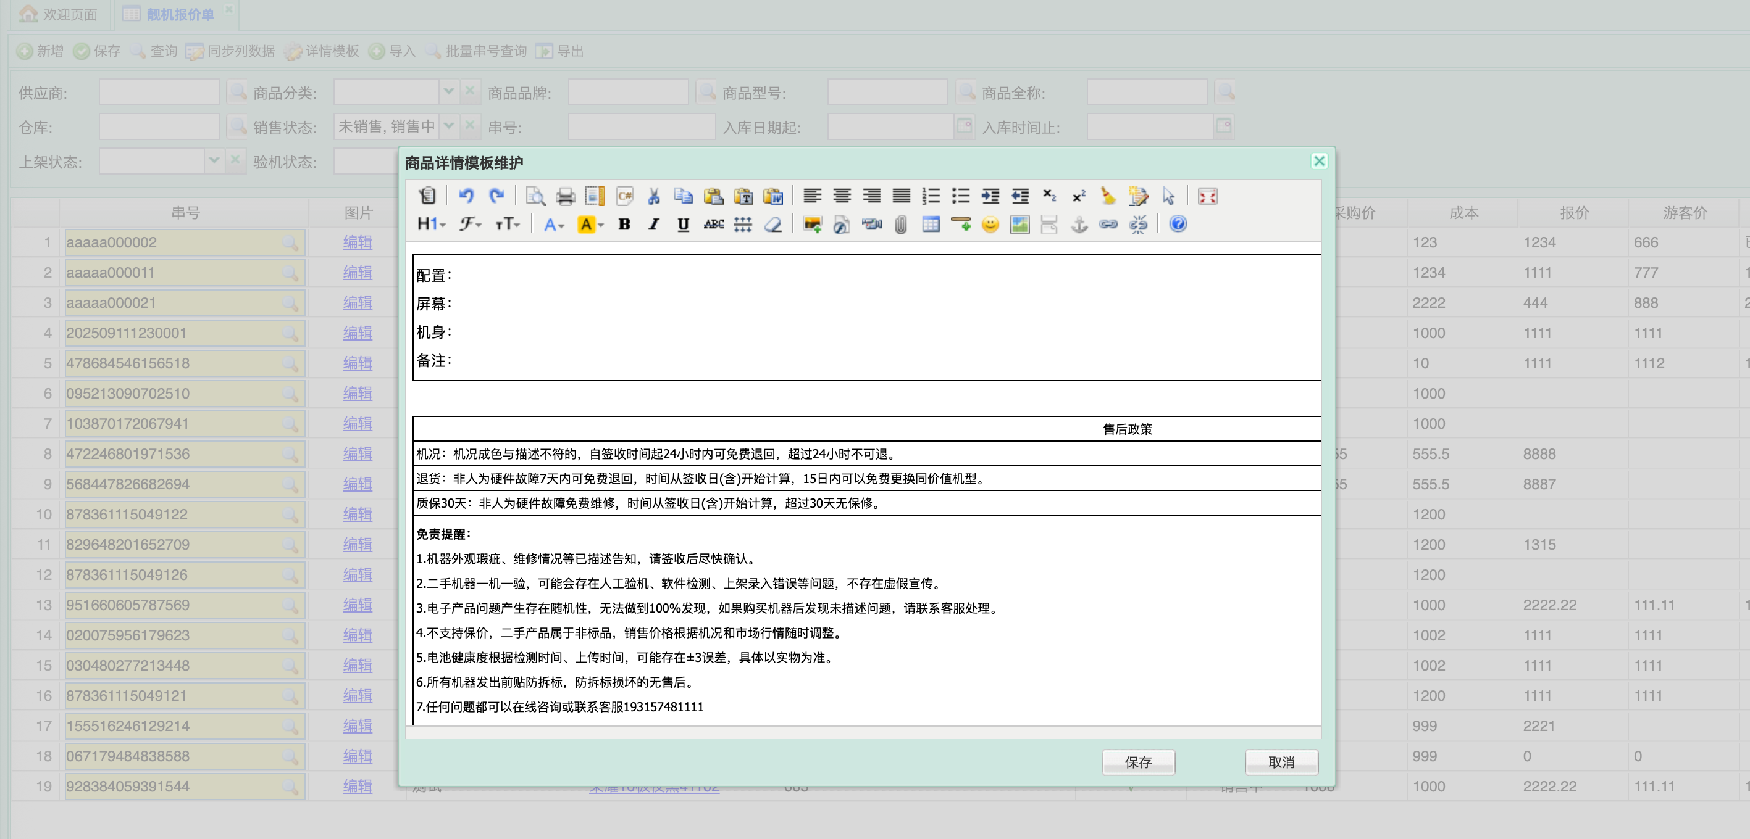Image resolution: width=1750 pixels, height=839 pixels.
Task: Click 取消 button to cancel dialog
Action: coord(1281,762)
